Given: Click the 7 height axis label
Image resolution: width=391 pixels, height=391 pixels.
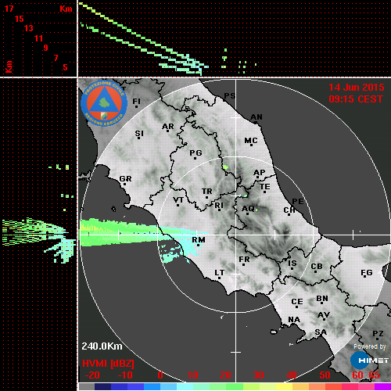Looking at the screenshot, I should [56, 58].
